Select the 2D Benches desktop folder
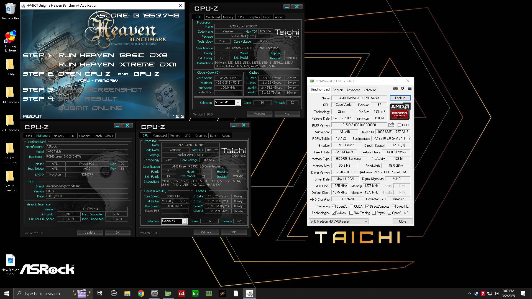This screenshot has width=532, height=299. (10, 123)
